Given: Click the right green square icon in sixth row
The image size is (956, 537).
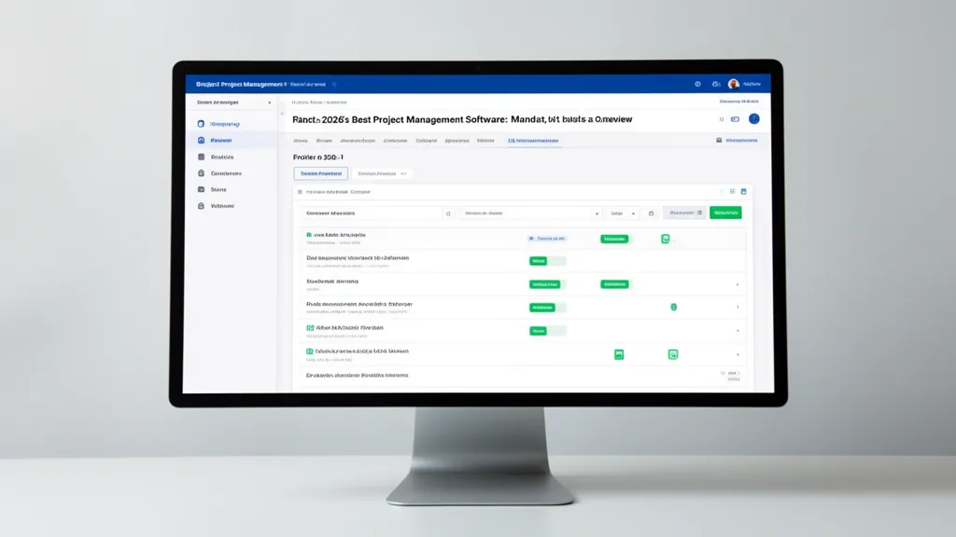Looking at the screenshot, I should tap(673, 354).
